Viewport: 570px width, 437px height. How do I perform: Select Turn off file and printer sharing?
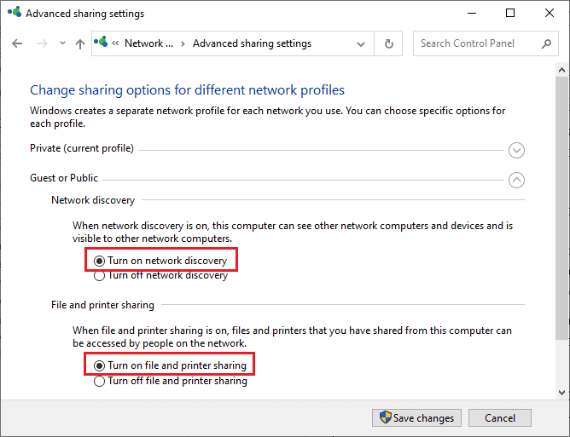click(171, 381)
